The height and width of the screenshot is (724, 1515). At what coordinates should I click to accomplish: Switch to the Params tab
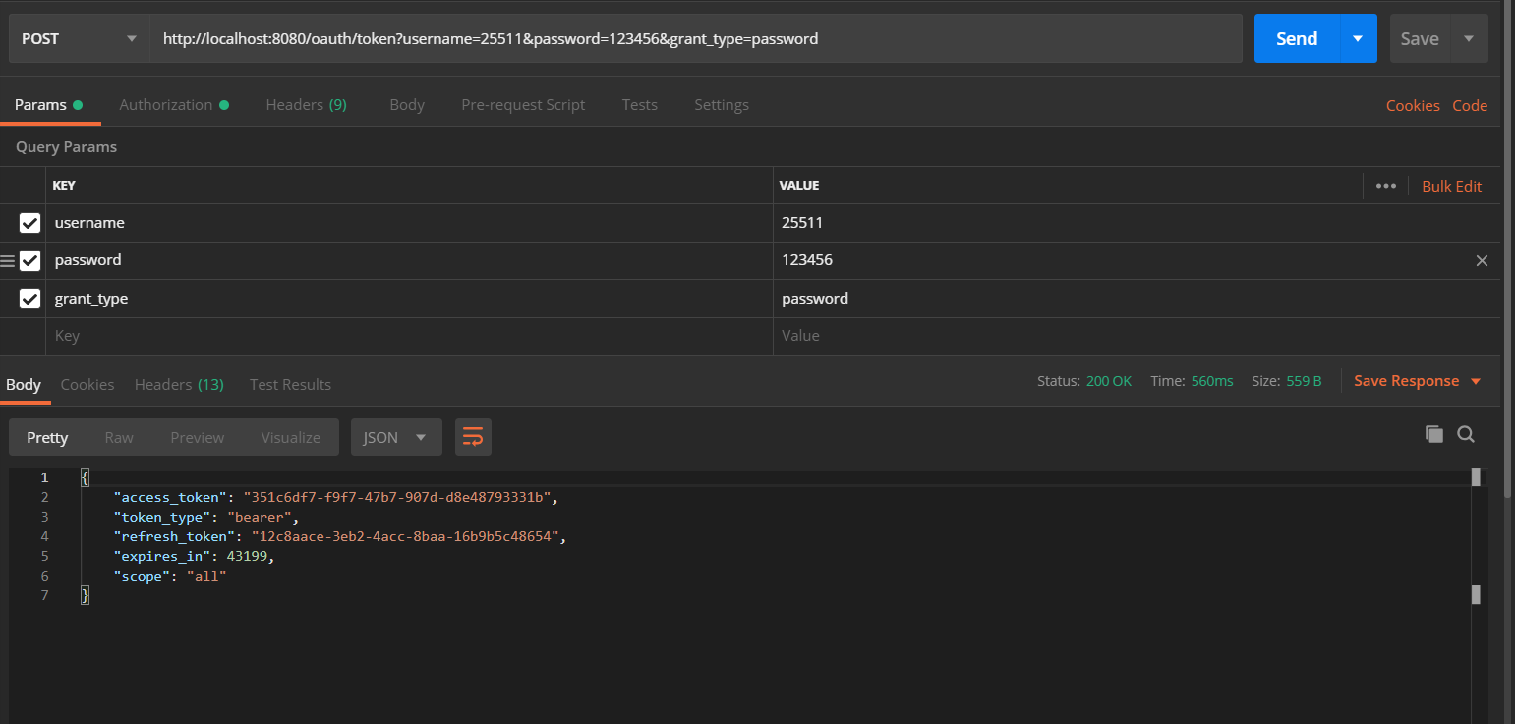[x=47, y=105]
